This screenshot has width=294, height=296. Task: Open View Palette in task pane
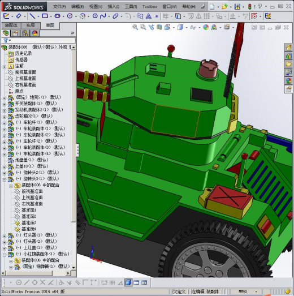(288, 72)
